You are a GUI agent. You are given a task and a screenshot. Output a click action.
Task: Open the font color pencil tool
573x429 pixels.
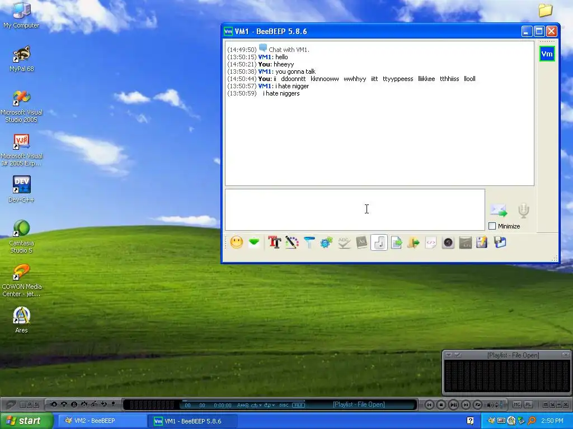(292, 242)
